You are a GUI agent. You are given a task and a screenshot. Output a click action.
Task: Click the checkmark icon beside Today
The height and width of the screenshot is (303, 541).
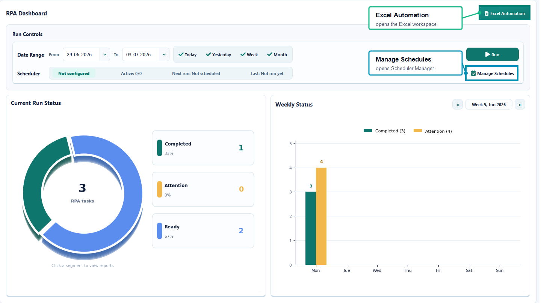(x=181, y=54)
